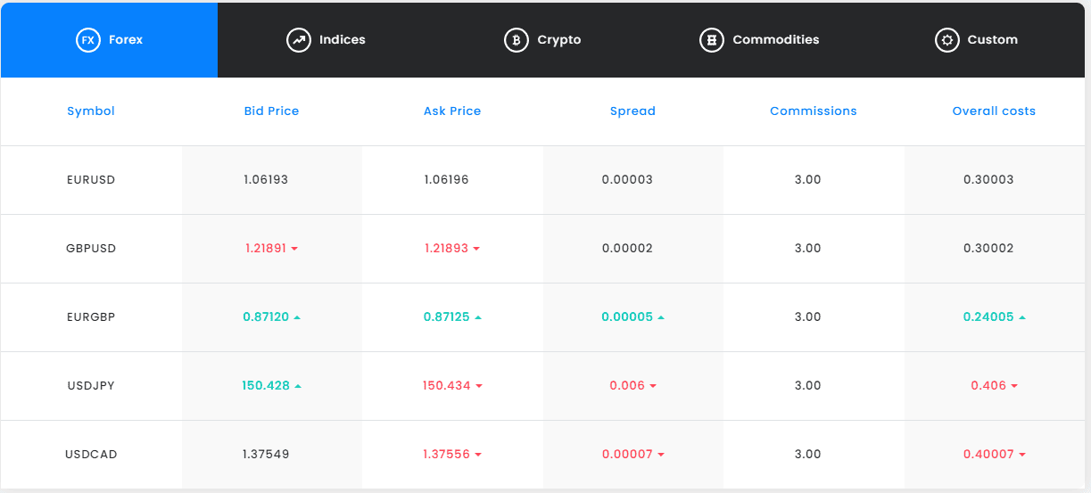Viewport: 1091px width, 493px height.
Task: Click the Custom gear icon
Action: pyautogui.click(x=946, y=40)
